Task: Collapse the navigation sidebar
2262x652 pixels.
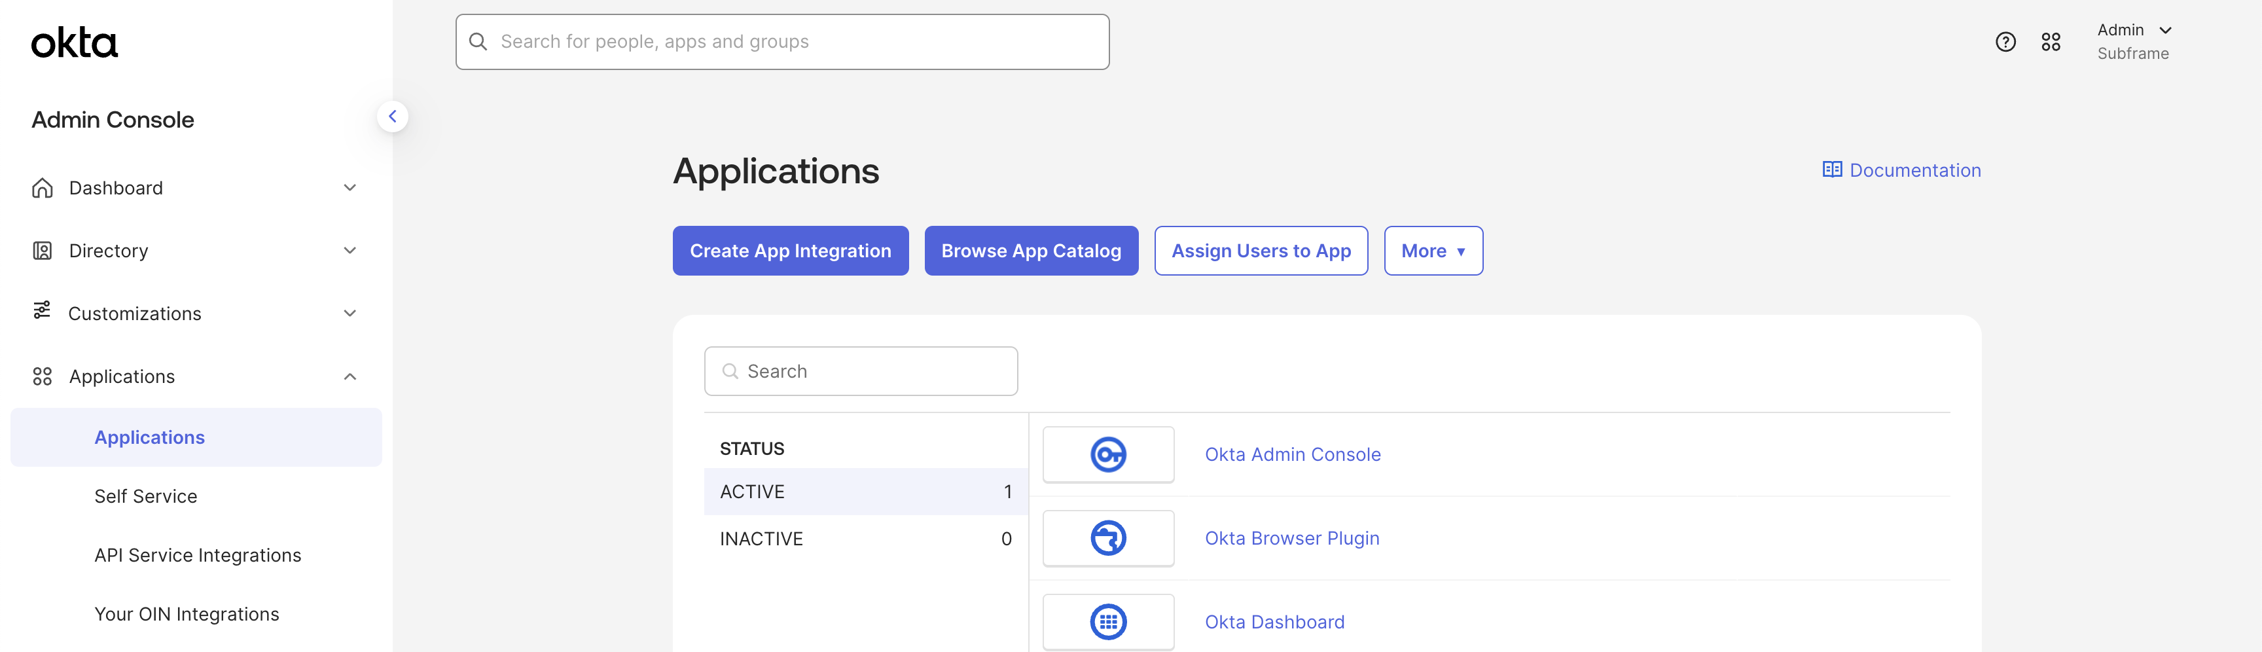Action: click(393, 116)
